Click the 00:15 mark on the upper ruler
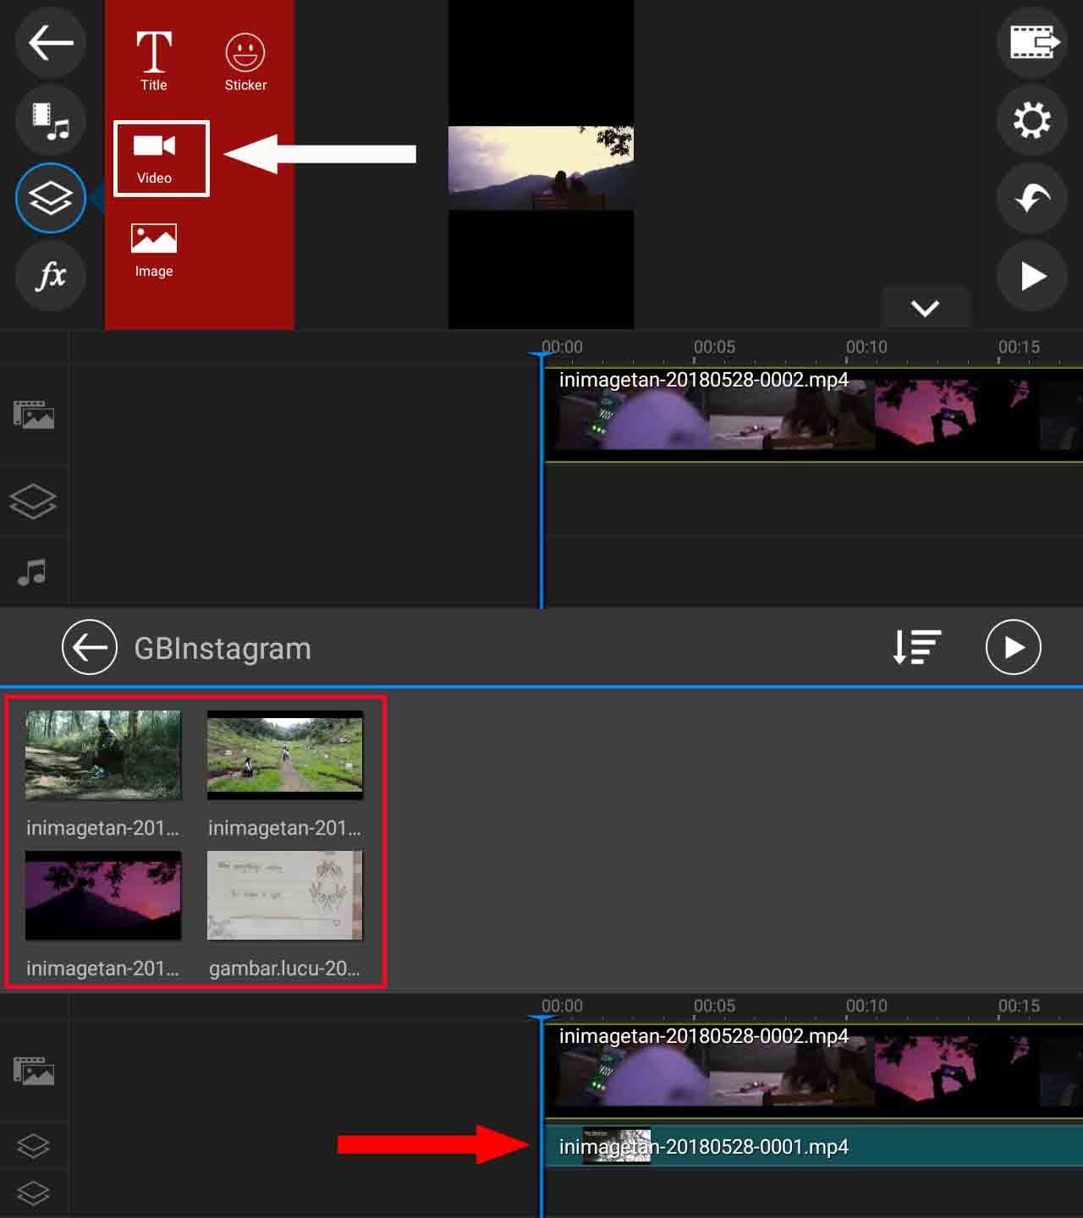Screen dimensions: 1083x1218 (x=1019, y=347)
